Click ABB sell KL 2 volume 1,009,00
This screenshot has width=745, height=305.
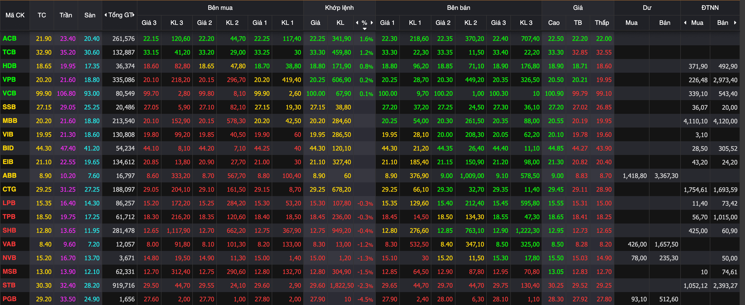pos(472,176)
